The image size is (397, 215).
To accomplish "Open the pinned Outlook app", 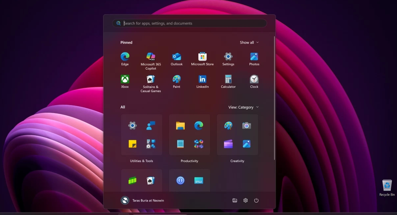I will [x=177, y=59].
